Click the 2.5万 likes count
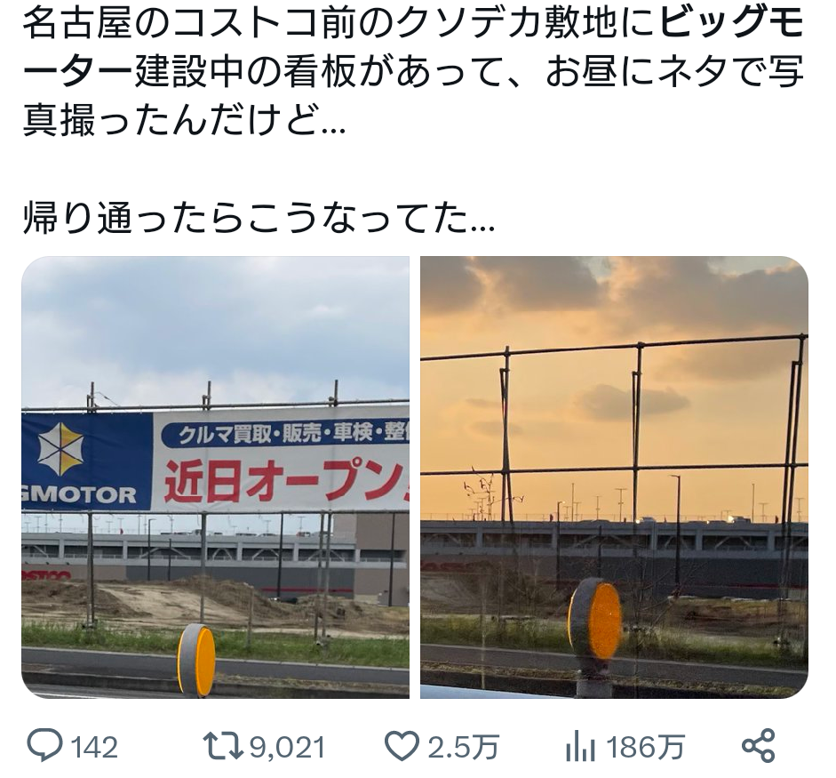The height and width of the screenshot is (778, 836). pyautogui.click(x=464, y=747)
